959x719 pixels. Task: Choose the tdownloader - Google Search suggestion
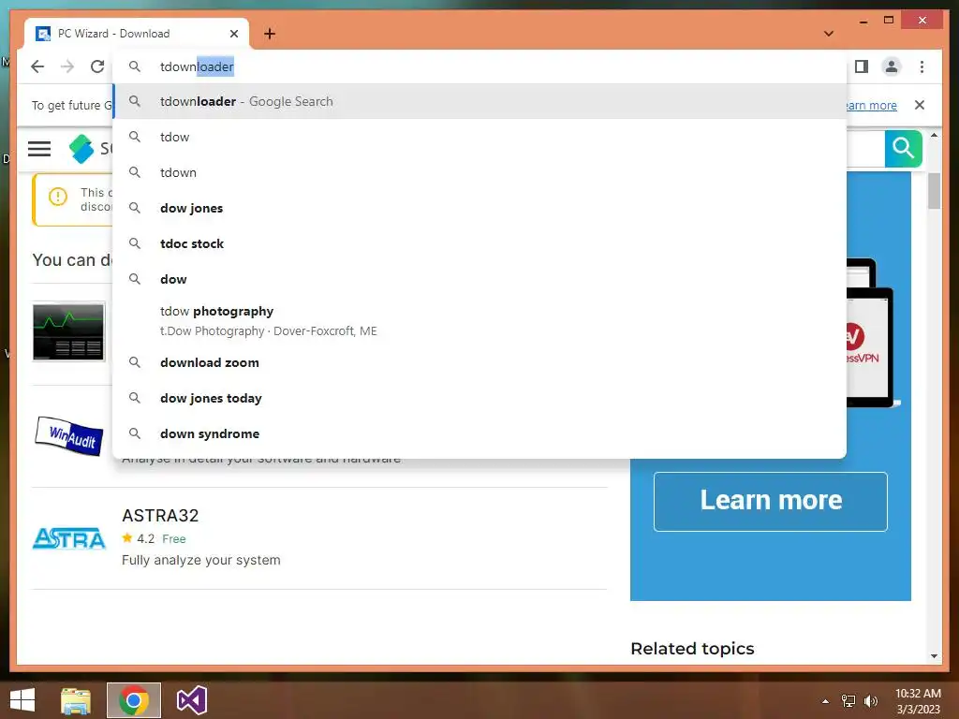click(x=479, y=101)
